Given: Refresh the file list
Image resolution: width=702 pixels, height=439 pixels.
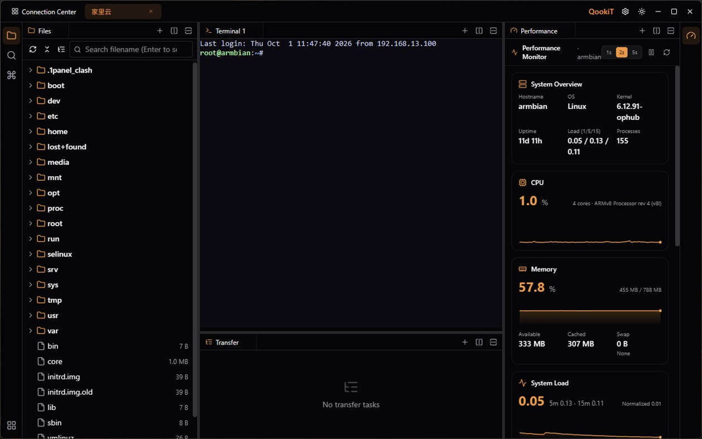Looking at the screenshot, I should [33, 50].
